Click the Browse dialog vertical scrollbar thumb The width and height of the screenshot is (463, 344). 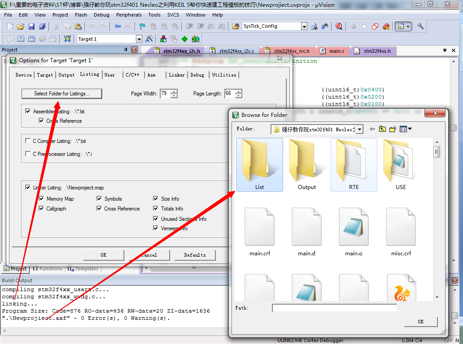point(437,152)
